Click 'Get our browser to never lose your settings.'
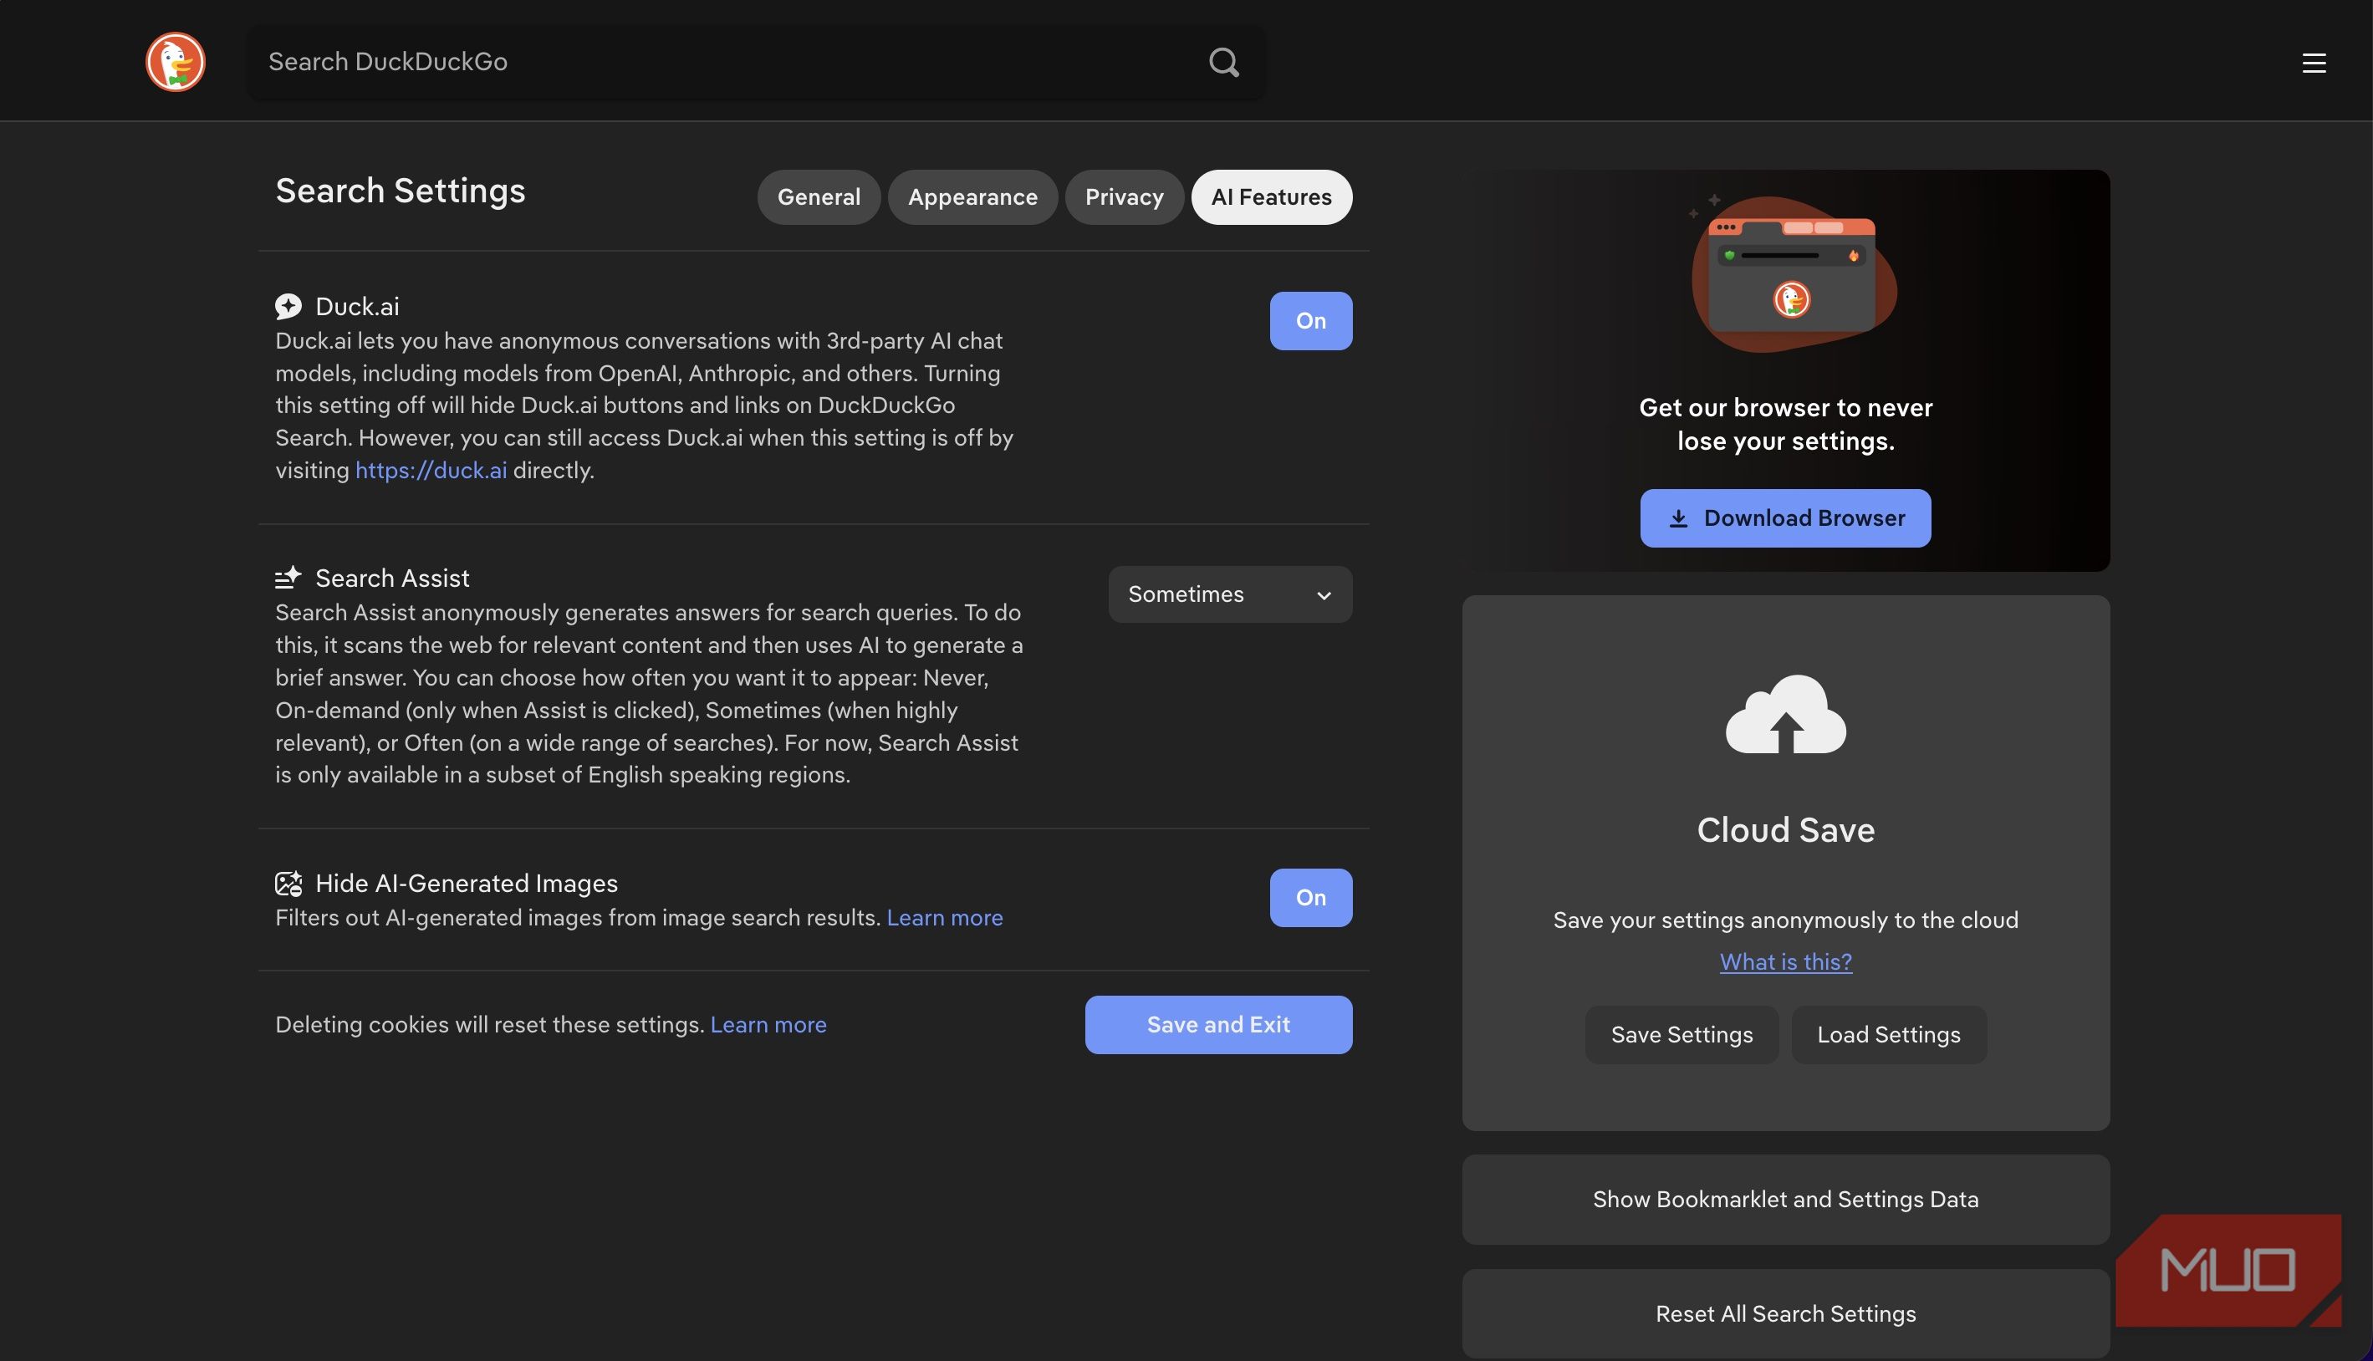 1785,425
